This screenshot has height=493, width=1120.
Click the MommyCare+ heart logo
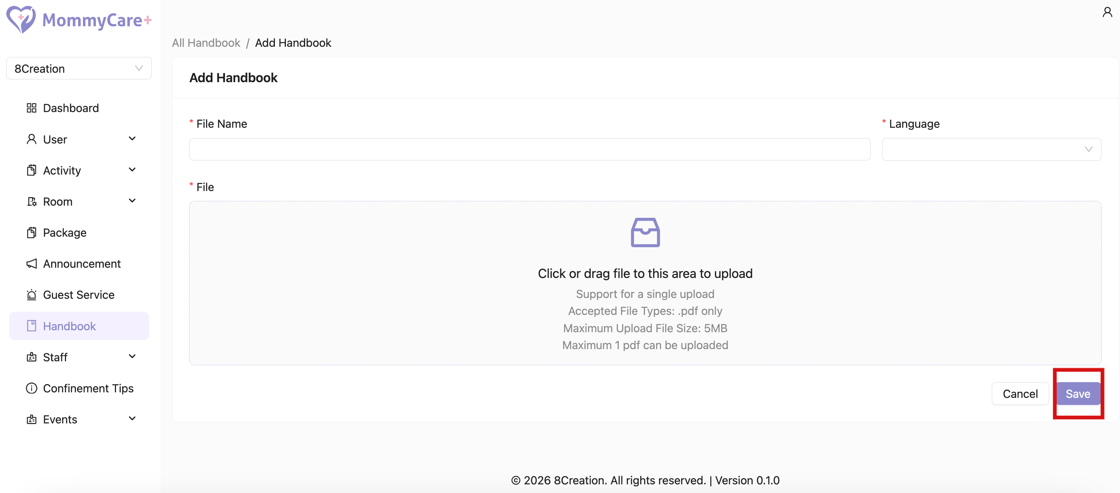[21, 20]
